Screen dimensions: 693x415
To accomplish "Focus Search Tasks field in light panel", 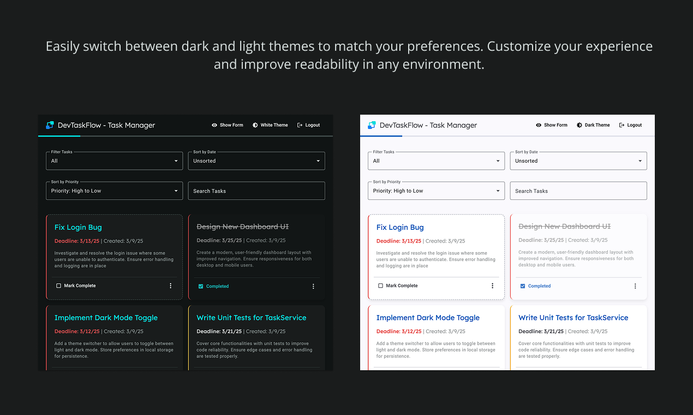I will 578,191.
